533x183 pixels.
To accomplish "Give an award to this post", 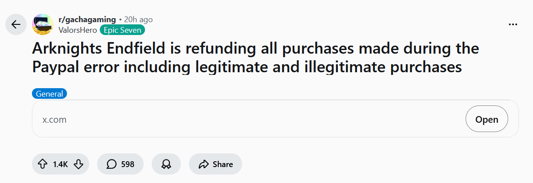I will pos(166,164).
